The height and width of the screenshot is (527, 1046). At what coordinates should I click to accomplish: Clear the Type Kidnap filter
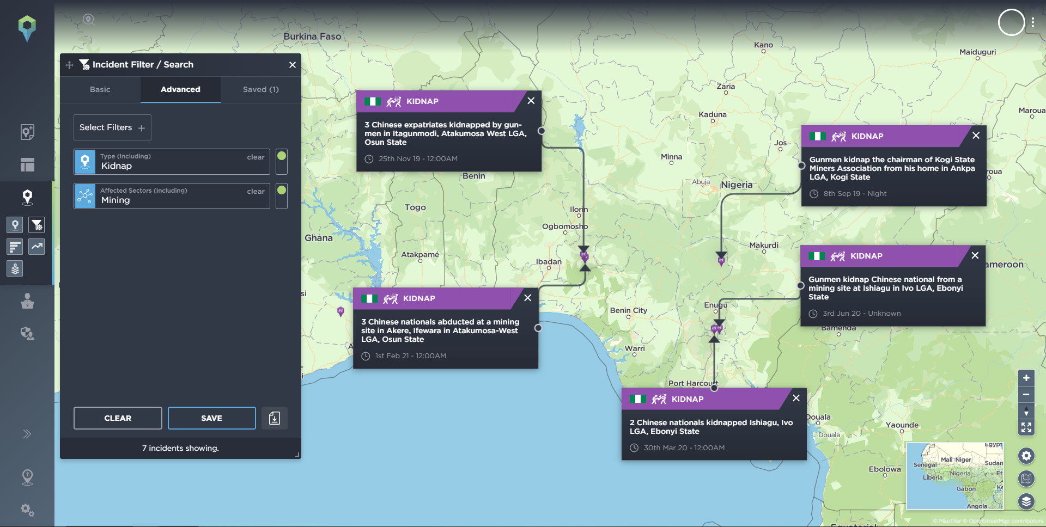click(256, 157)
